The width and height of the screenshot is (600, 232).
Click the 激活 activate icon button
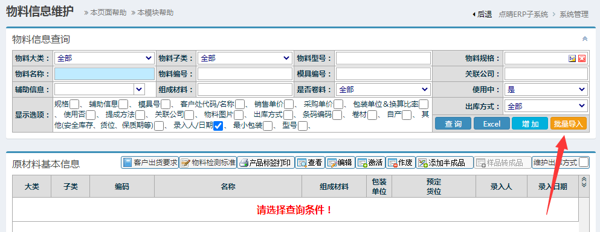370,163
